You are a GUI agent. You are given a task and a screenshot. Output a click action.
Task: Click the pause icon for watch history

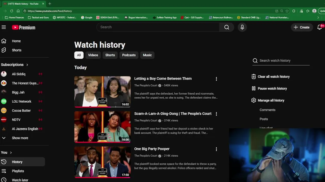pos(253,88)
